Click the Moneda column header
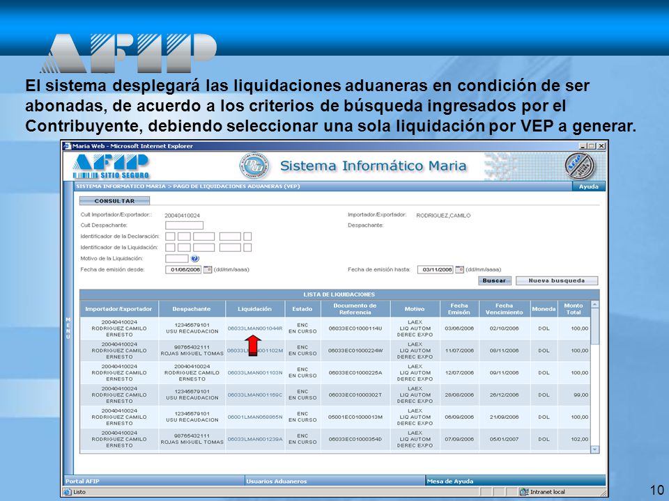 tap(544, 309)
